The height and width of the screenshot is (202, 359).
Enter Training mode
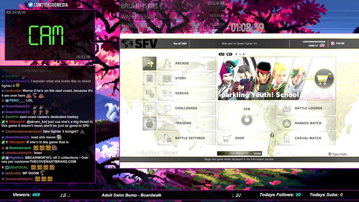click(187, 123)
